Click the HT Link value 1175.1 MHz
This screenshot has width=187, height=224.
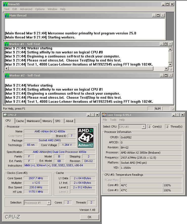(36, 192)
